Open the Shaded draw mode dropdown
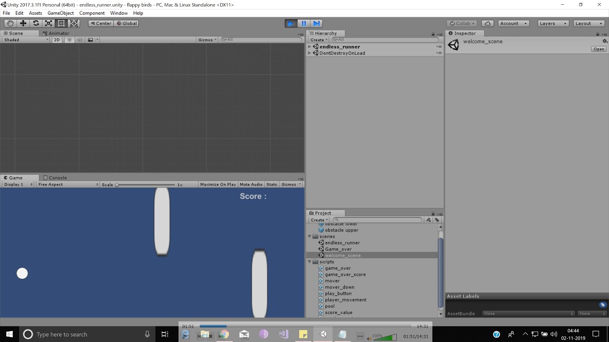 point(26,40)
